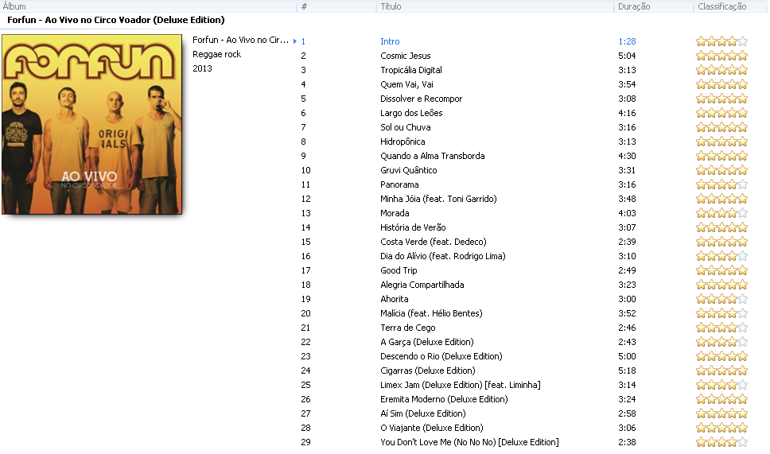Click the 2013 year text
Image resolution: width=770 pixels, height=454 pixels.
pyautogui.click(x=202, y=68)
